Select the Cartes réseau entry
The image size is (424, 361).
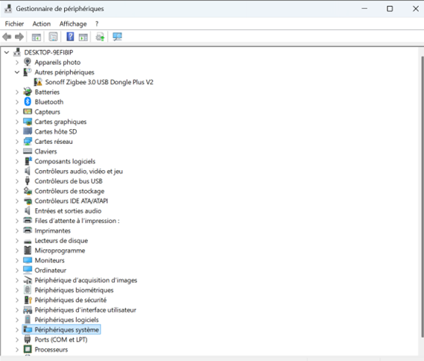tap(54, 142)
